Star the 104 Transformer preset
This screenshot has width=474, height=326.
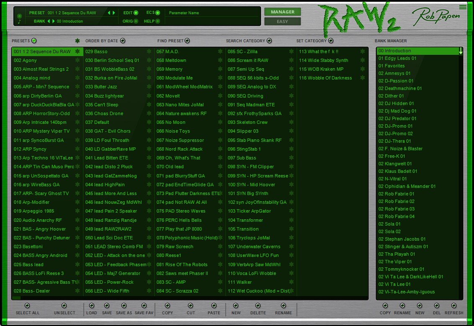pyautogui.click(x=291, y=220)
